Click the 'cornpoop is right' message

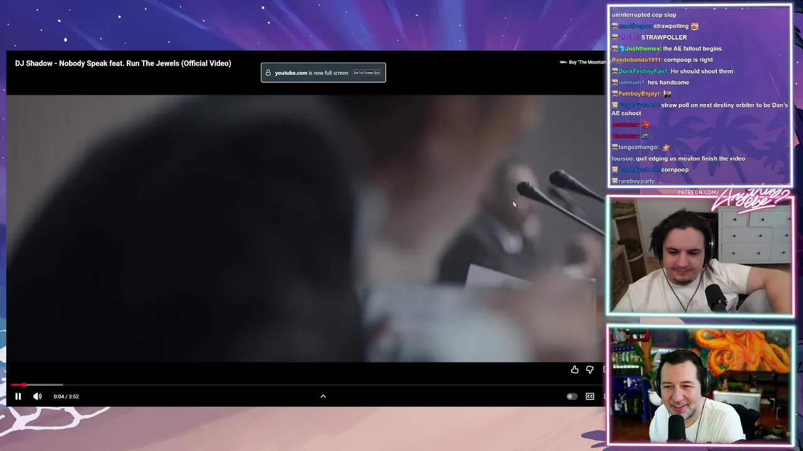click(x=688, y=60)
